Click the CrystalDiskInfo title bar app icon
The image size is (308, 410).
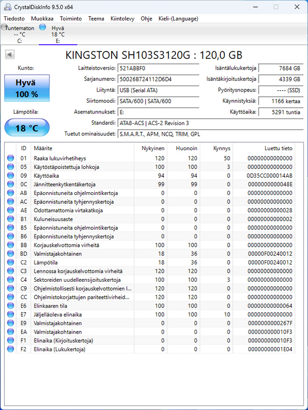[x=7, y=7]
